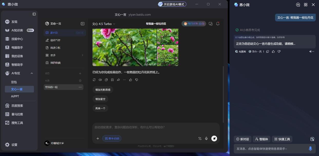Open the grid apps icon in 惠小微 side panel header
This screenshot has width=319, height=156.
coord(306,5)
